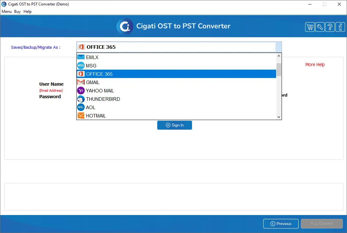Open the question mark help icon
This screenshot has height=233, width=347.
(330, 27)
